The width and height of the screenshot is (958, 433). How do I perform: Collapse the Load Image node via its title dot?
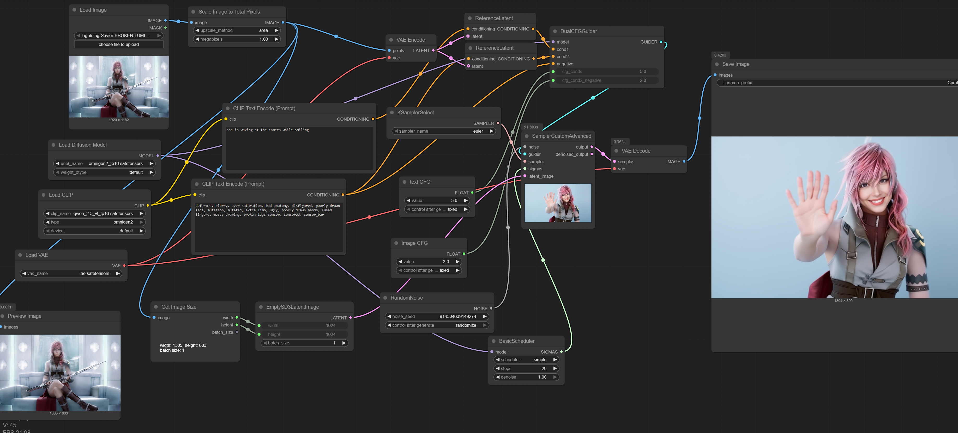[x=74, y=10]
